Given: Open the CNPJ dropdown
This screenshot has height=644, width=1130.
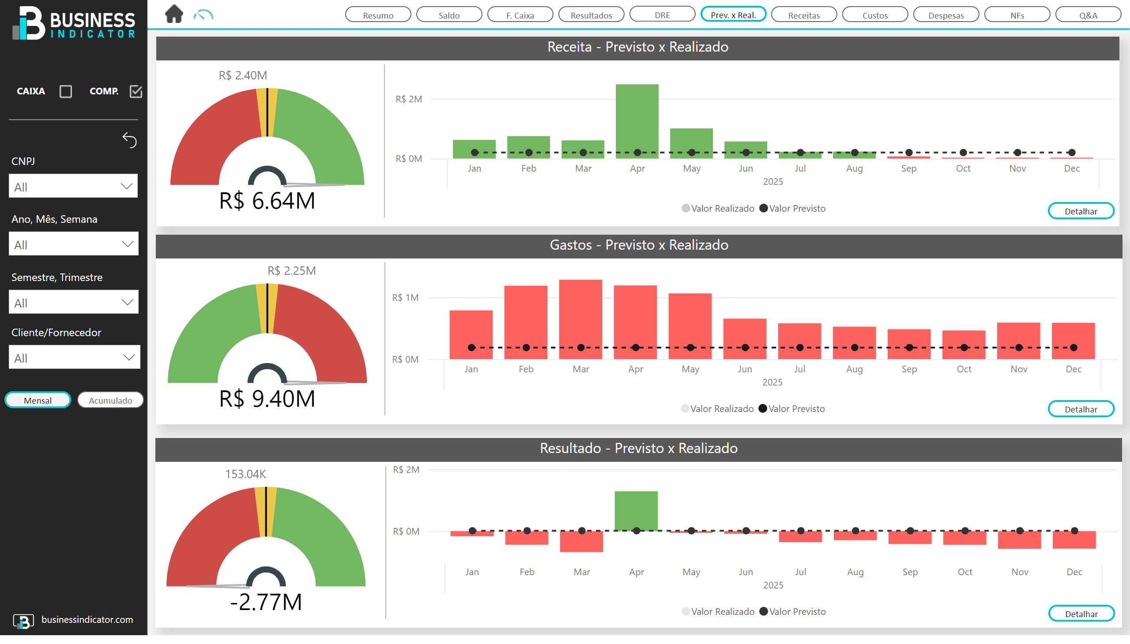Looking at the screenshot, I should 73,187.
